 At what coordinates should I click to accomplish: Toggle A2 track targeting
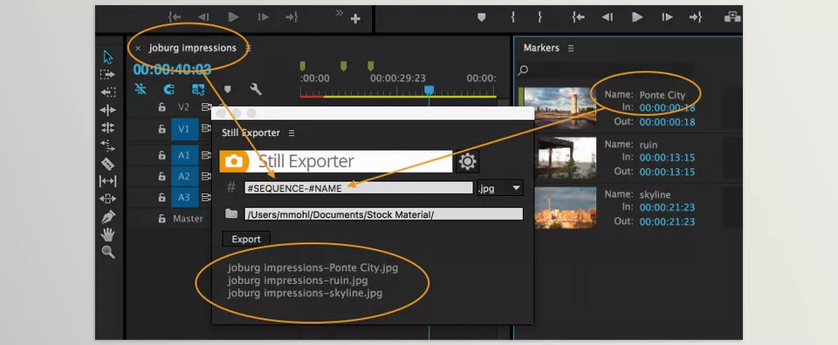click(184, 177)
